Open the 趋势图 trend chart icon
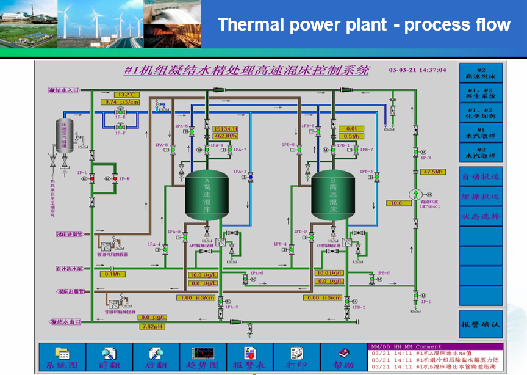 203,354
